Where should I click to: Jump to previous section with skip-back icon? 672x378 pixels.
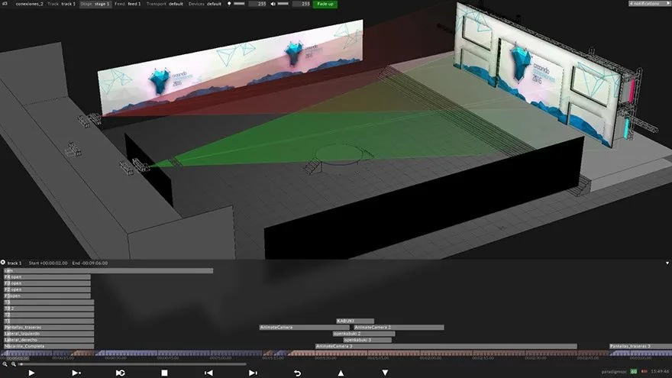[208, 373]
